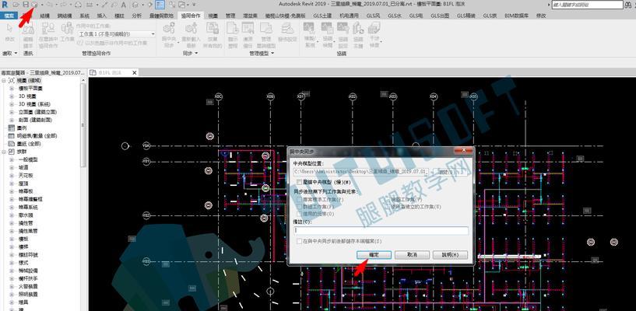Click the Open icon in quick access toolbar
This screenshot has width=636, height=311.
[16, 5]
